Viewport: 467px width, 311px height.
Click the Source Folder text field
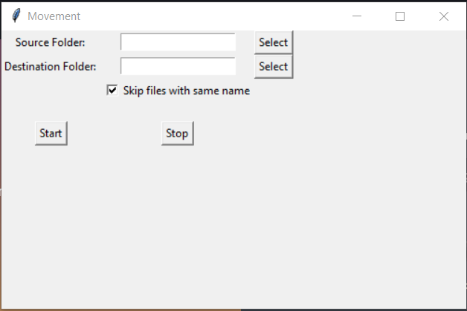pyautogui.click(x=178, y=42)
